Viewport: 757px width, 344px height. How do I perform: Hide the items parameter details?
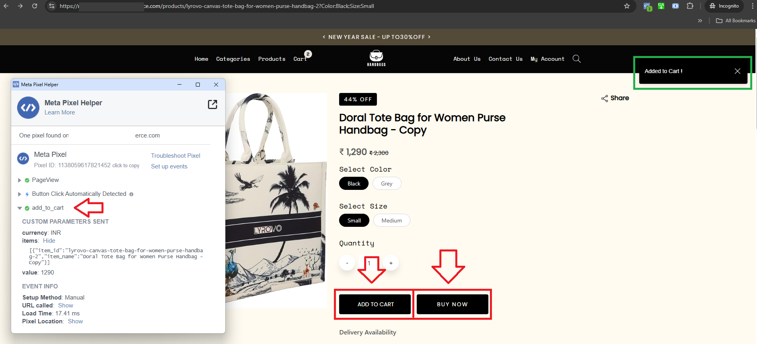tap(49, 241)
